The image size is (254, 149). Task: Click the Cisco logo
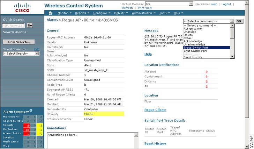pyautogui.click(x=22, y=8)
